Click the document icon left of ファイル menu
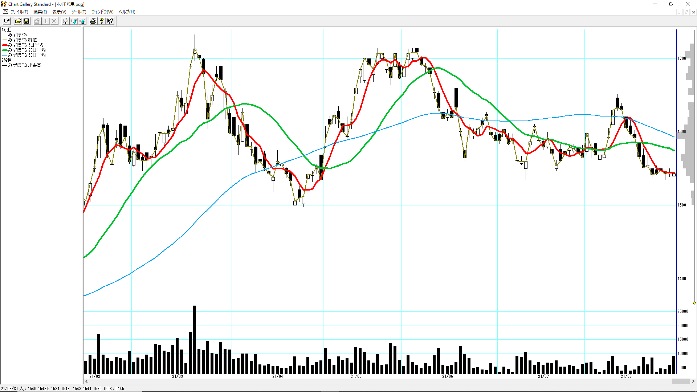Image resolution: width=697 pixels, height=392 pixels. coord(5,12)
